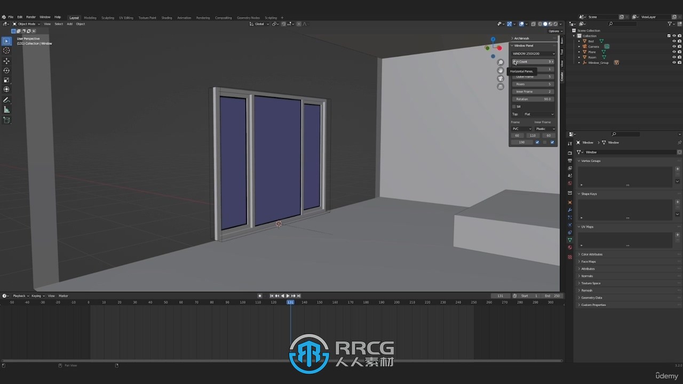Select the Select Box tool
The width and height of the screenshot is (683, 384).
6,41
